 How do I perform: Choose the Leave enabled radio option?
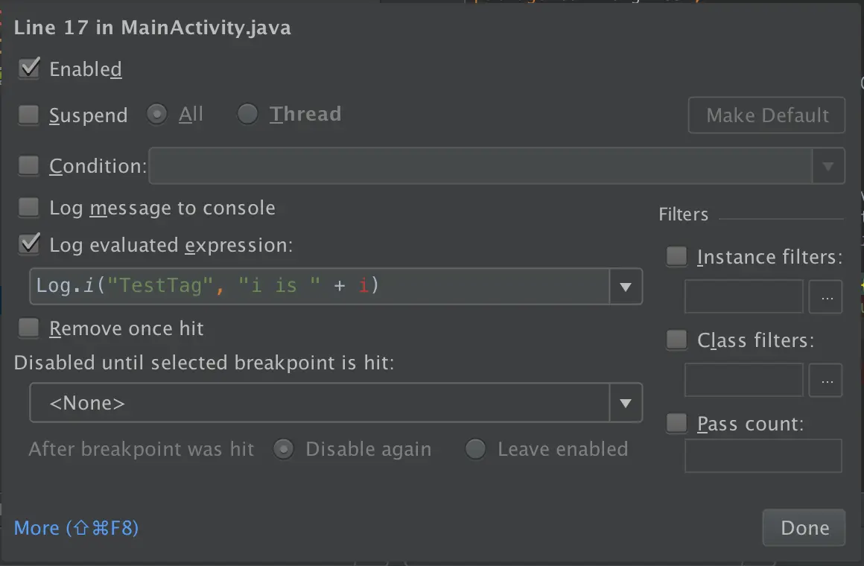click(475, 449)
